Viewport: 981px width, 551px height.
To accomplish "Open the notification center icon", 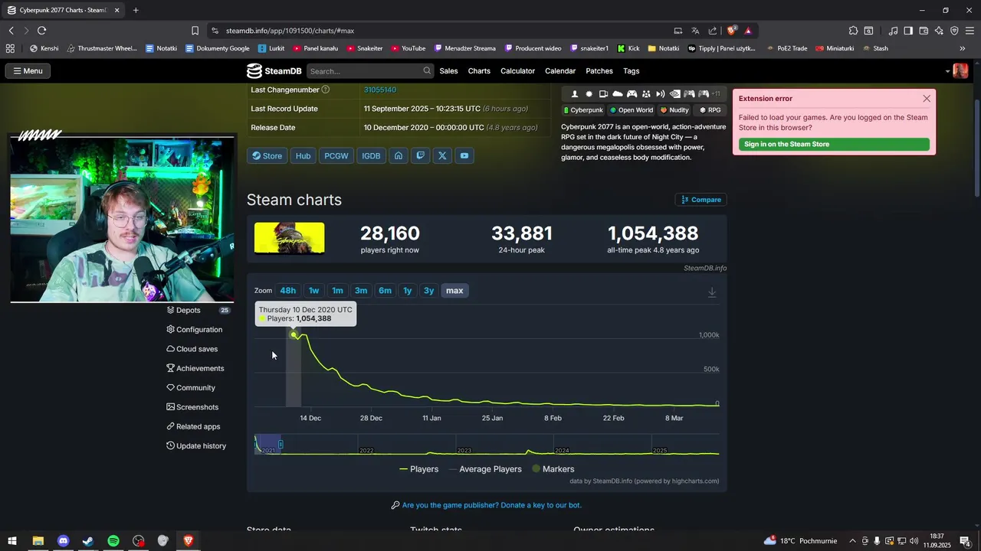I will tap(965, 541).
